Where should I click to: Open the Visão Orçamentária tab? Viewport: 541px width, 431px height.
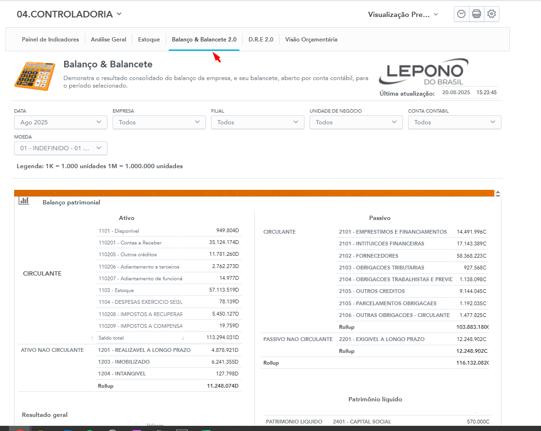click(x=311, y=40)
